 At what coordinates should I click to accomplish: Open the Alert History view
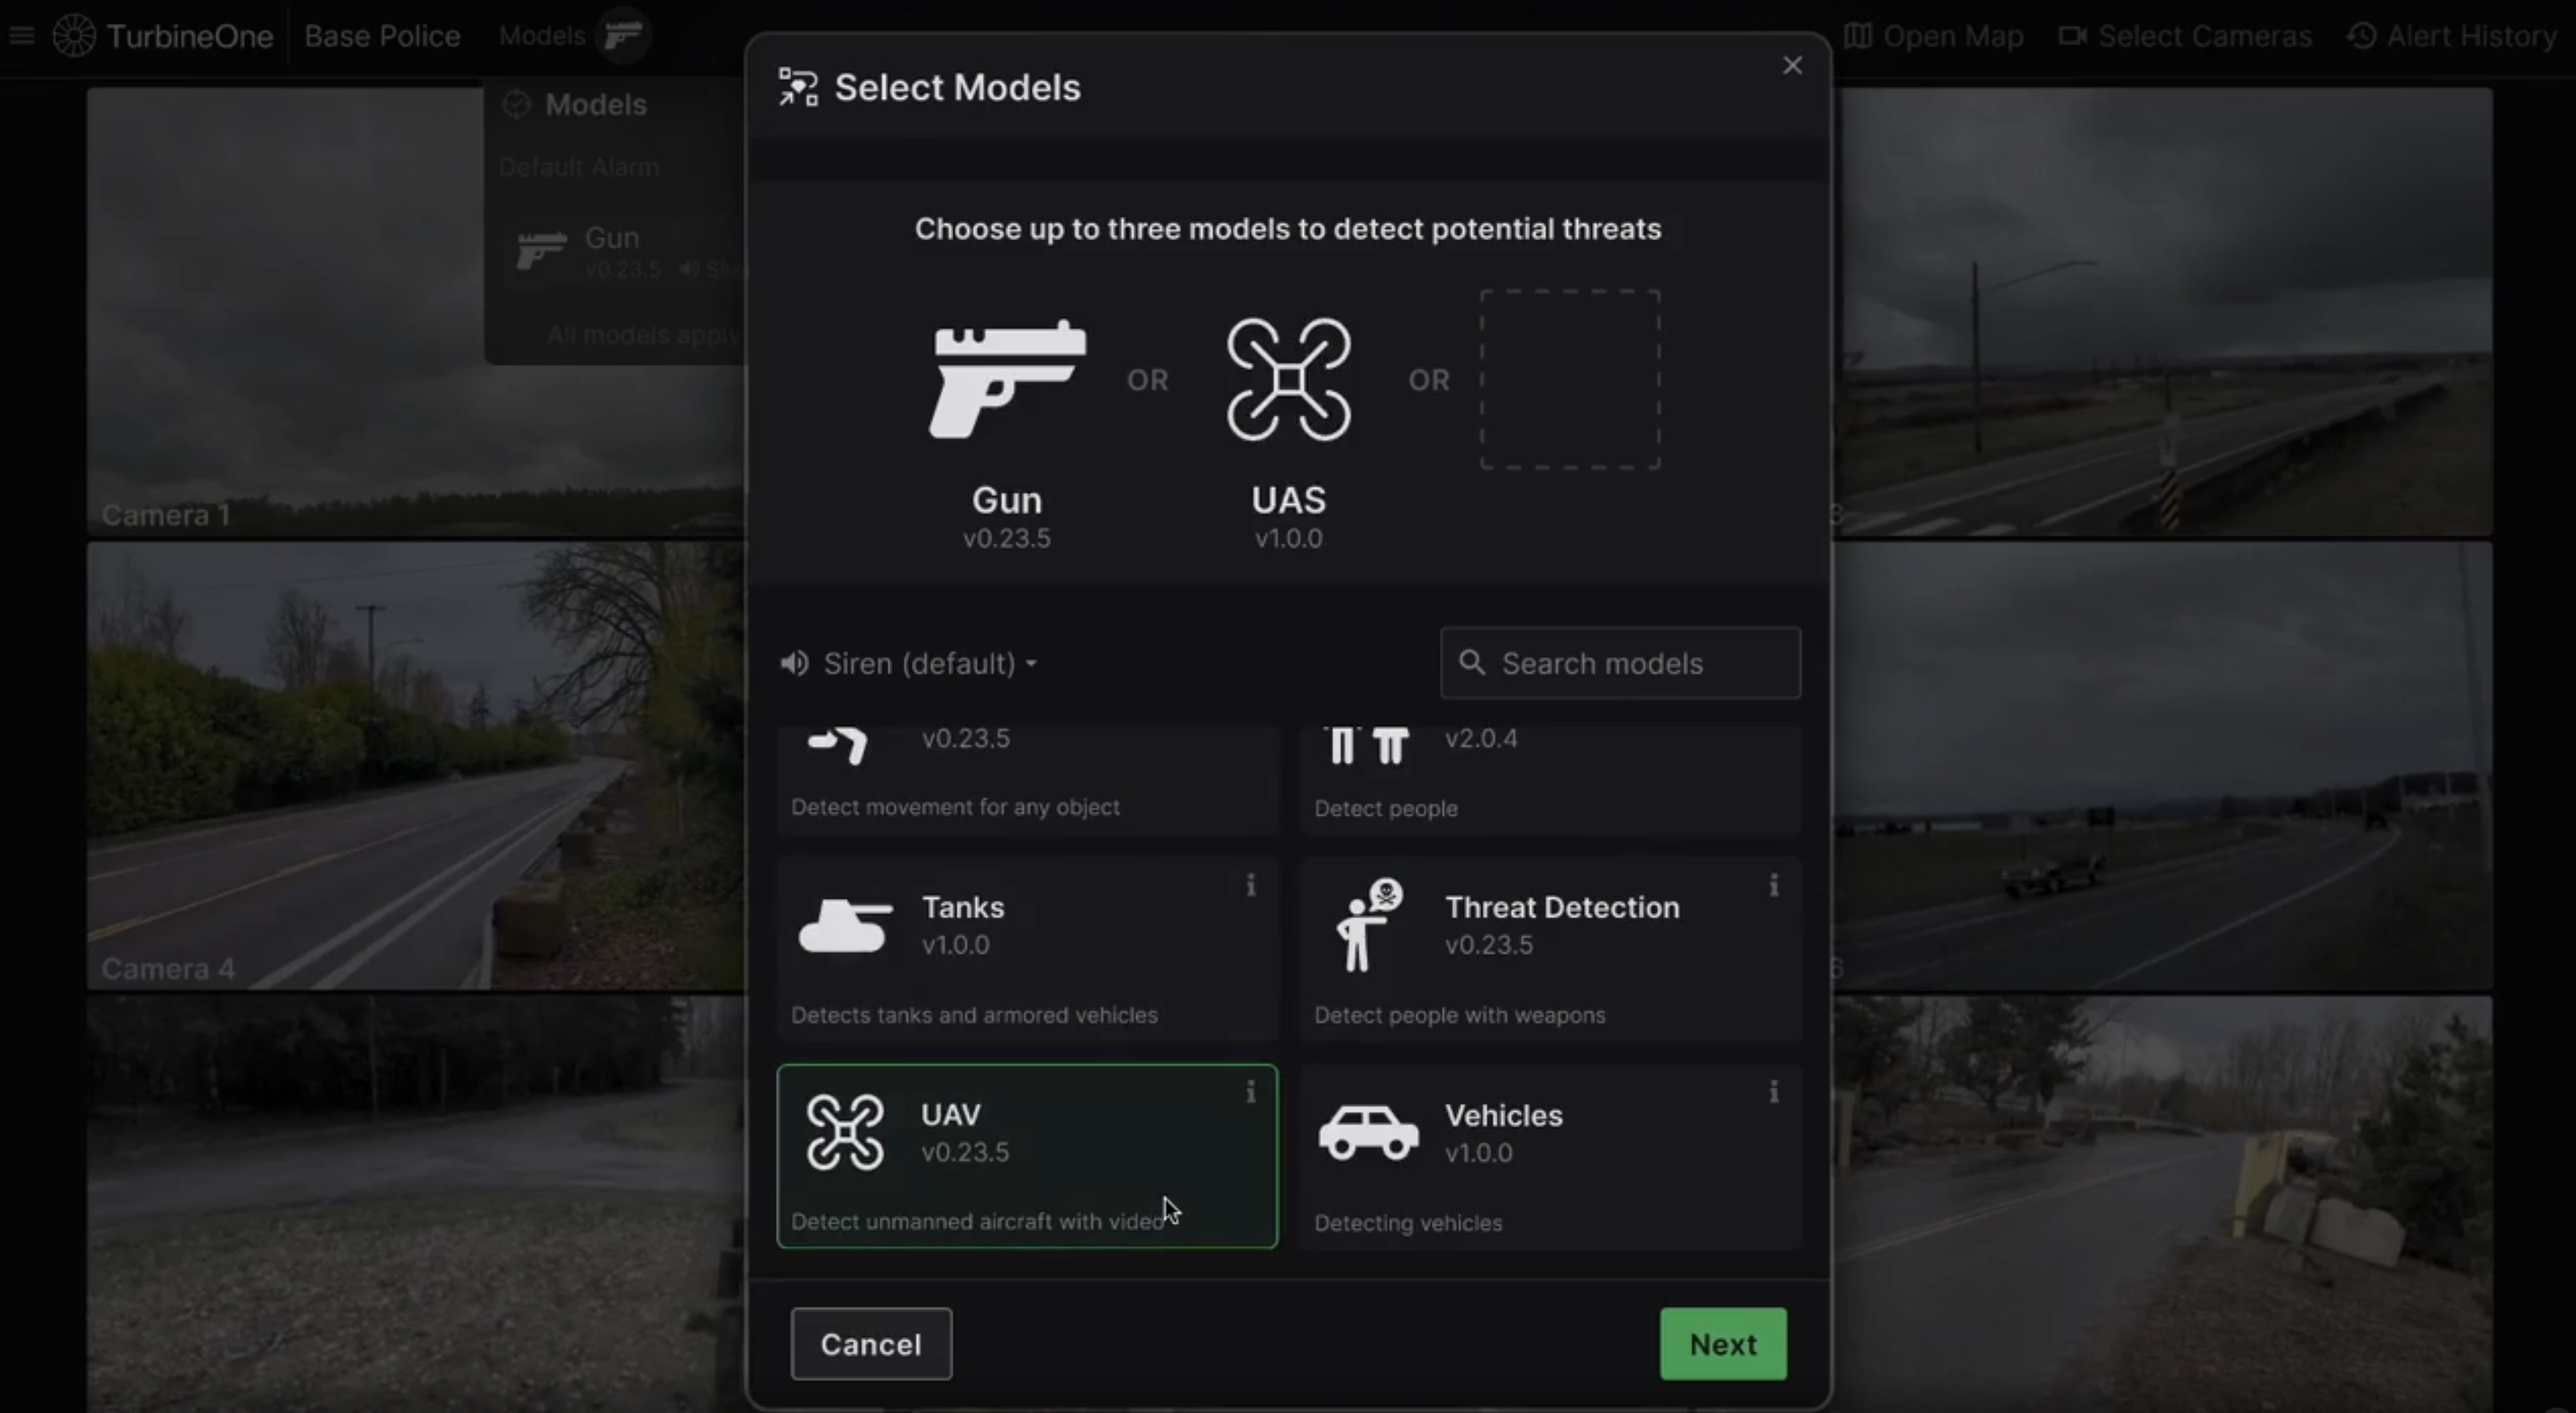pos(2451,37)
